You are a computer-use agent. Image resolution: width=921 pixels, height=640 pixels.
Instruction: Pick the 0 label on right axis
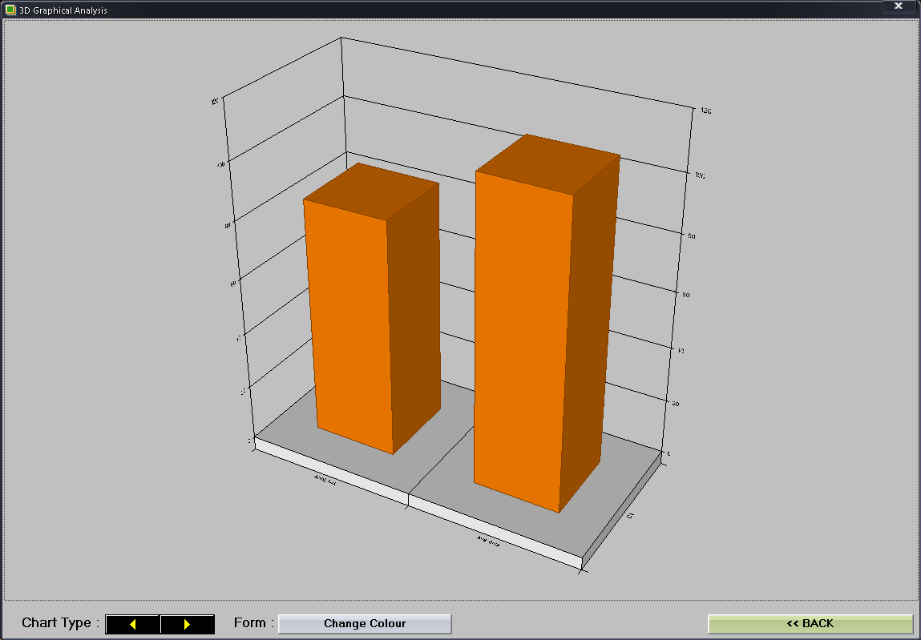tap(669, 454)
